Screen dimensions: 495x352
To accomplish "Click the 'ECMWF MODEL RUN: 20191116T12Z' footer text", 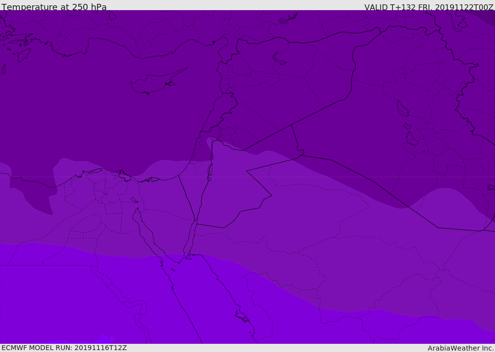I will point(64,348).
